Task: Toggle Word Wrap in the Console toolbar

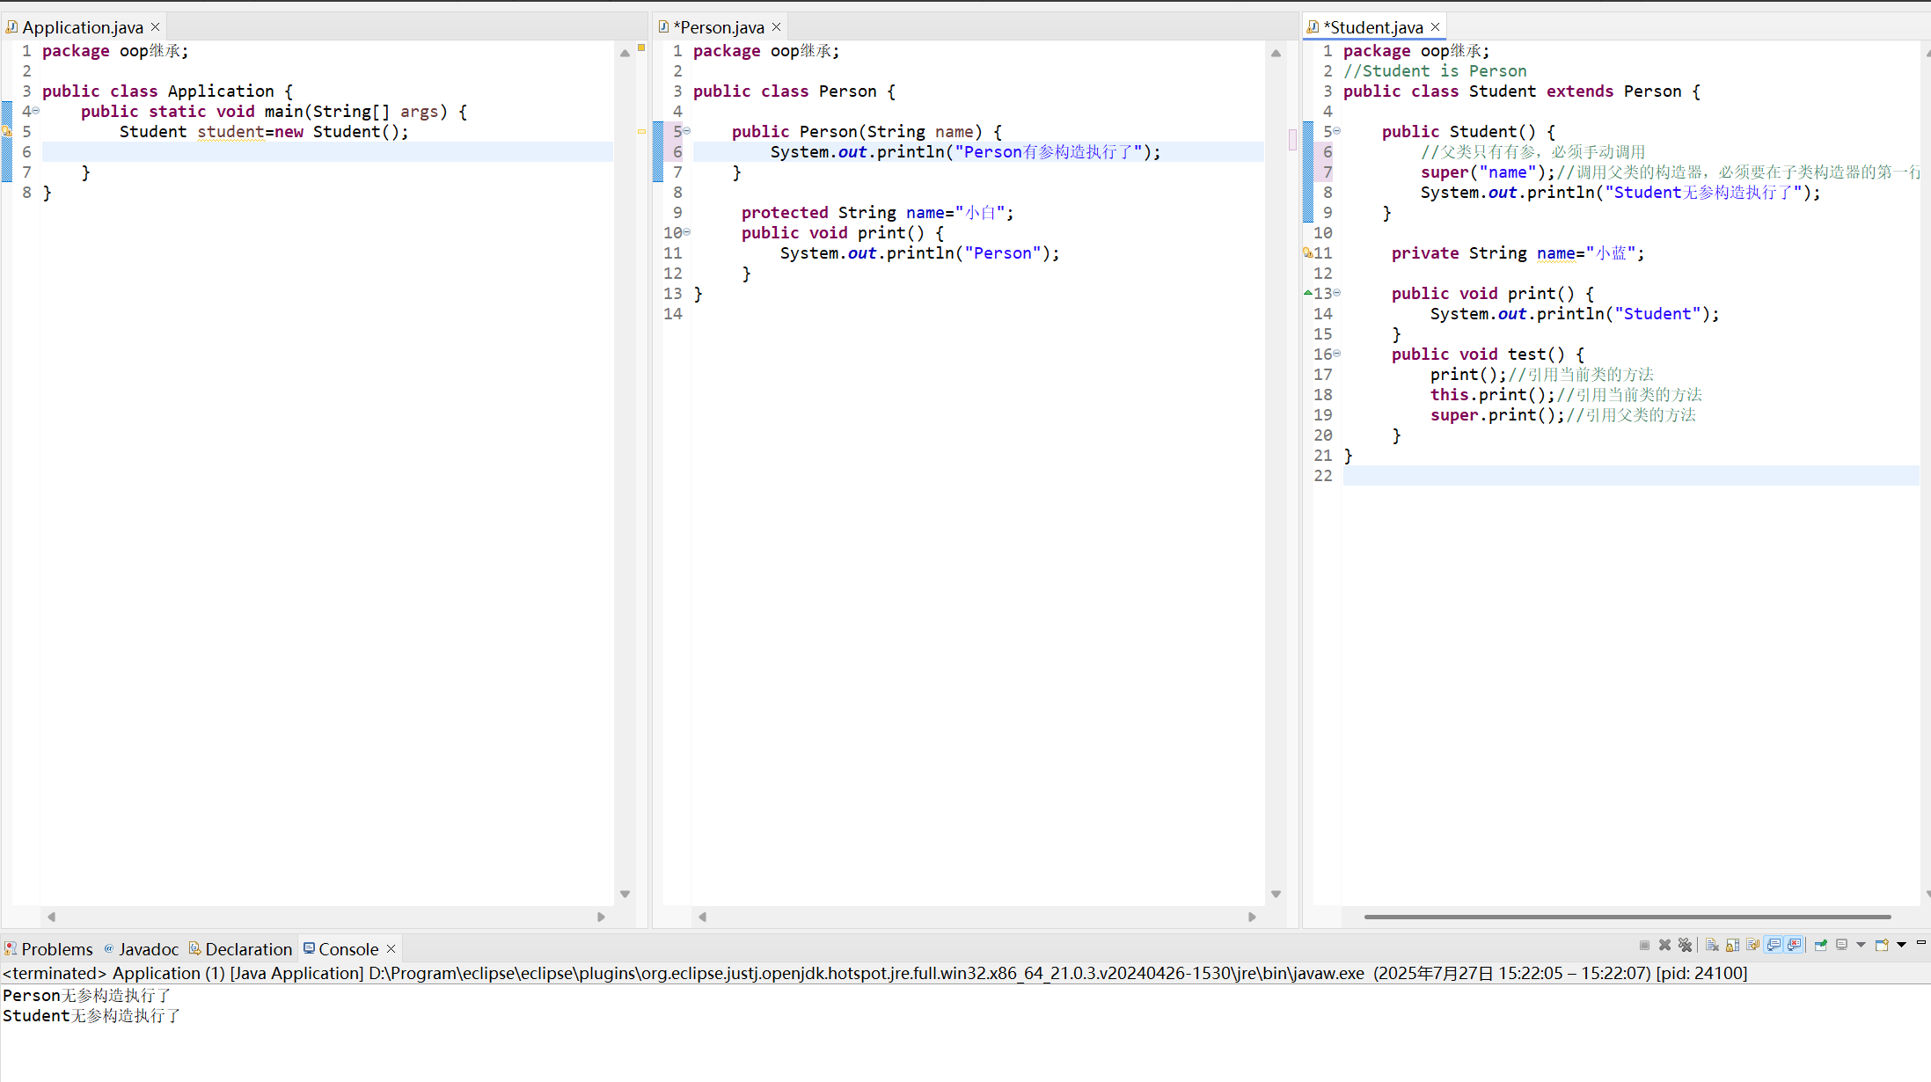Action: [1752, 945]
